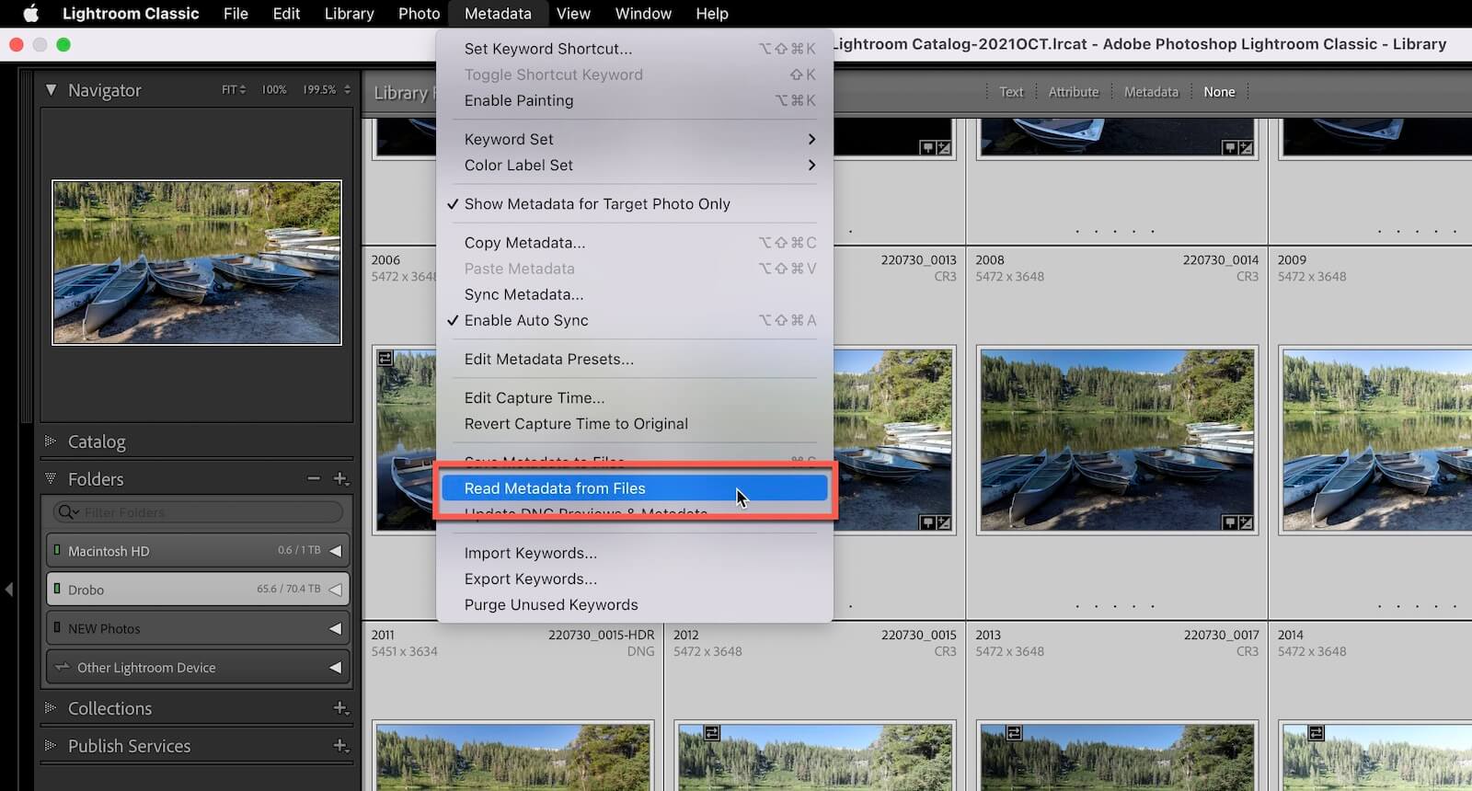Choose Edit Capture Time
Image resolution: width=1472 pixels, height=791 pixels.
coord(635,397)
